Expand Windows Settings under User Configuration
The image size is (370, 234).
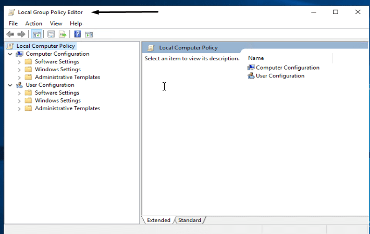(x=19, y=101)
